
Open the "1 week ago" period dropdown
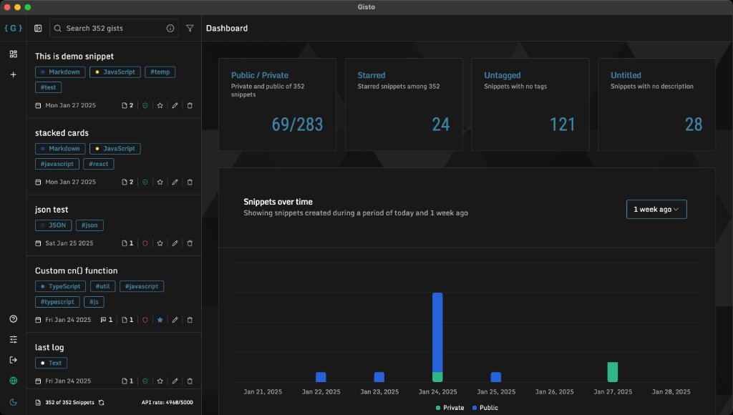tap(656, 209)
